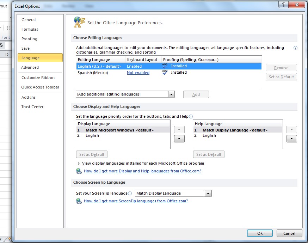Click Set as Default under Help Language list
The width and height of the screenshot is (308, 251).
point(209,154)
